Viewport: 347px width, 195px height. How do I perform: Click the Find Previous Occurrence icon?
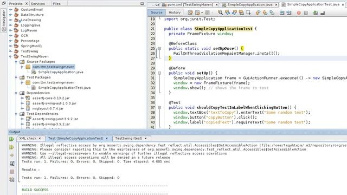pos(227,12)
